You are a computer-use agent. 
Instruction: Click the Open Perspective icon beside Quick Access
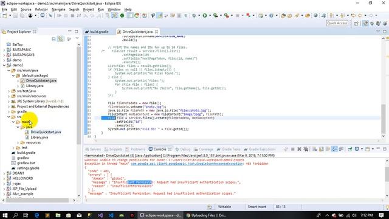coord(356,23)
